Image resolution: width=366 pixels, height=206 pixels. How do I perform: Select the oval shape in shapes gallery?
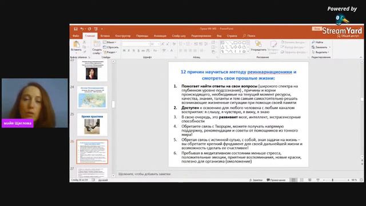240,42
